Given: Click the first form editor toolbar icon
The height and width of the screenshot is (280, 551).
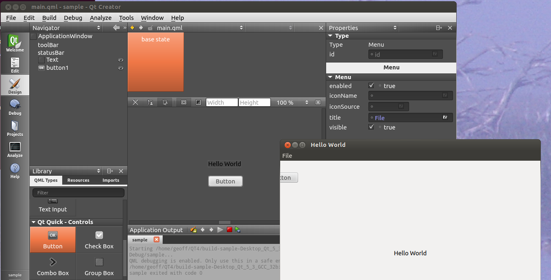Looking at the screenshot, I should [x=136, y=102].
